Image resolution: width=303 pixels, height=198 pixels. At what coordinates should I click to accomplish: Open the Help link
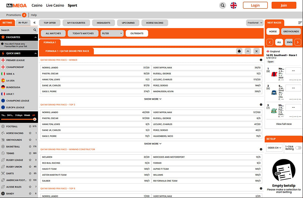coord(34,15)
